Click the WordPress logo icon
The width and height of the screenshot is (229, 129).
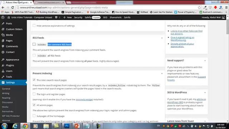click(3, 18)
